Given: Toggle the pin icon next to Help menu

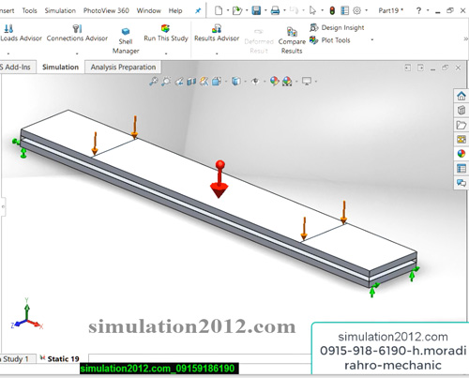Looking at the screenshot, I should click(198, 10).
